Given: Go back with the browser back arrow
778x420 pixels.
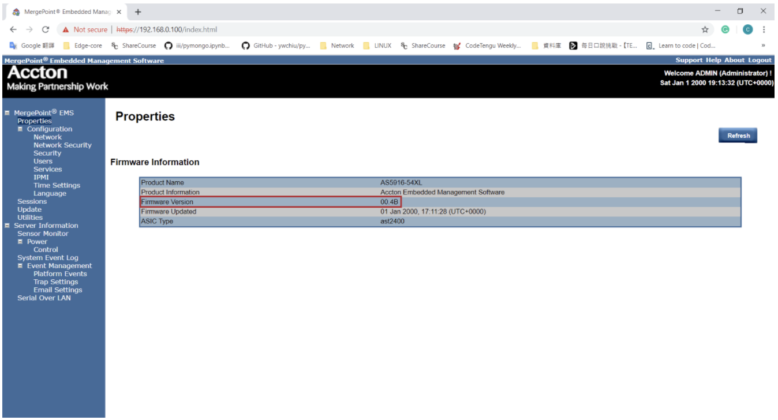Looking at the screenshot, I should click(x=13, y=29).
